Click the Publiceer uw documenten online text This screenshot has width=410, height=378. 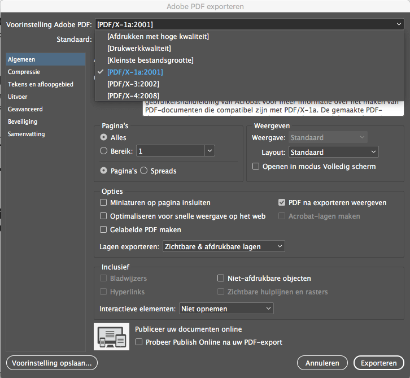[188, 329]
